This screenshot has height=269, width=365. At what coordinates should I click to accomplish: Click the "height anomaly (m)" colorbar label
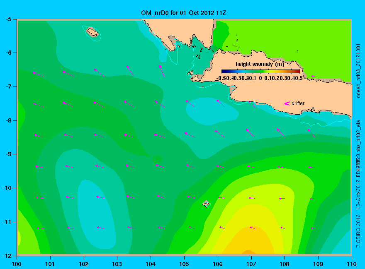point(260,64)
